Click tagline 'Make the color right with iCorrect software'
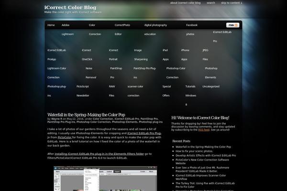 73,12
